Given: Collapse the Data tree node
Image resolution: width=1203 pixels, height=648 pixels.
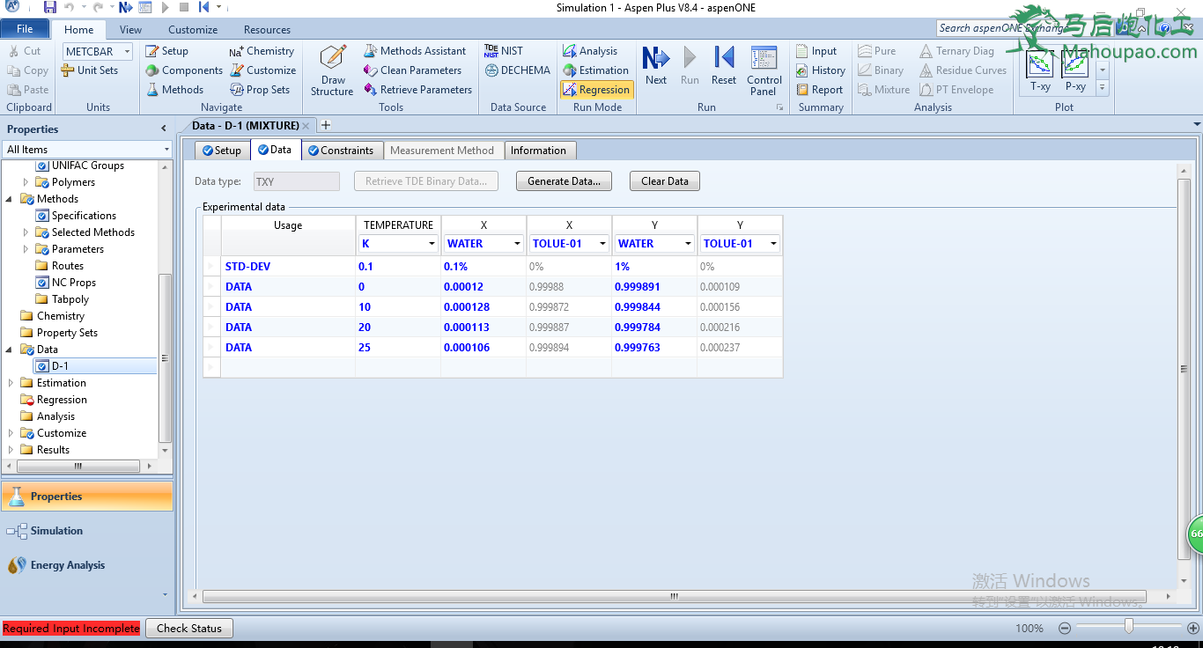Looking at the screenshot, I should 11,350.
